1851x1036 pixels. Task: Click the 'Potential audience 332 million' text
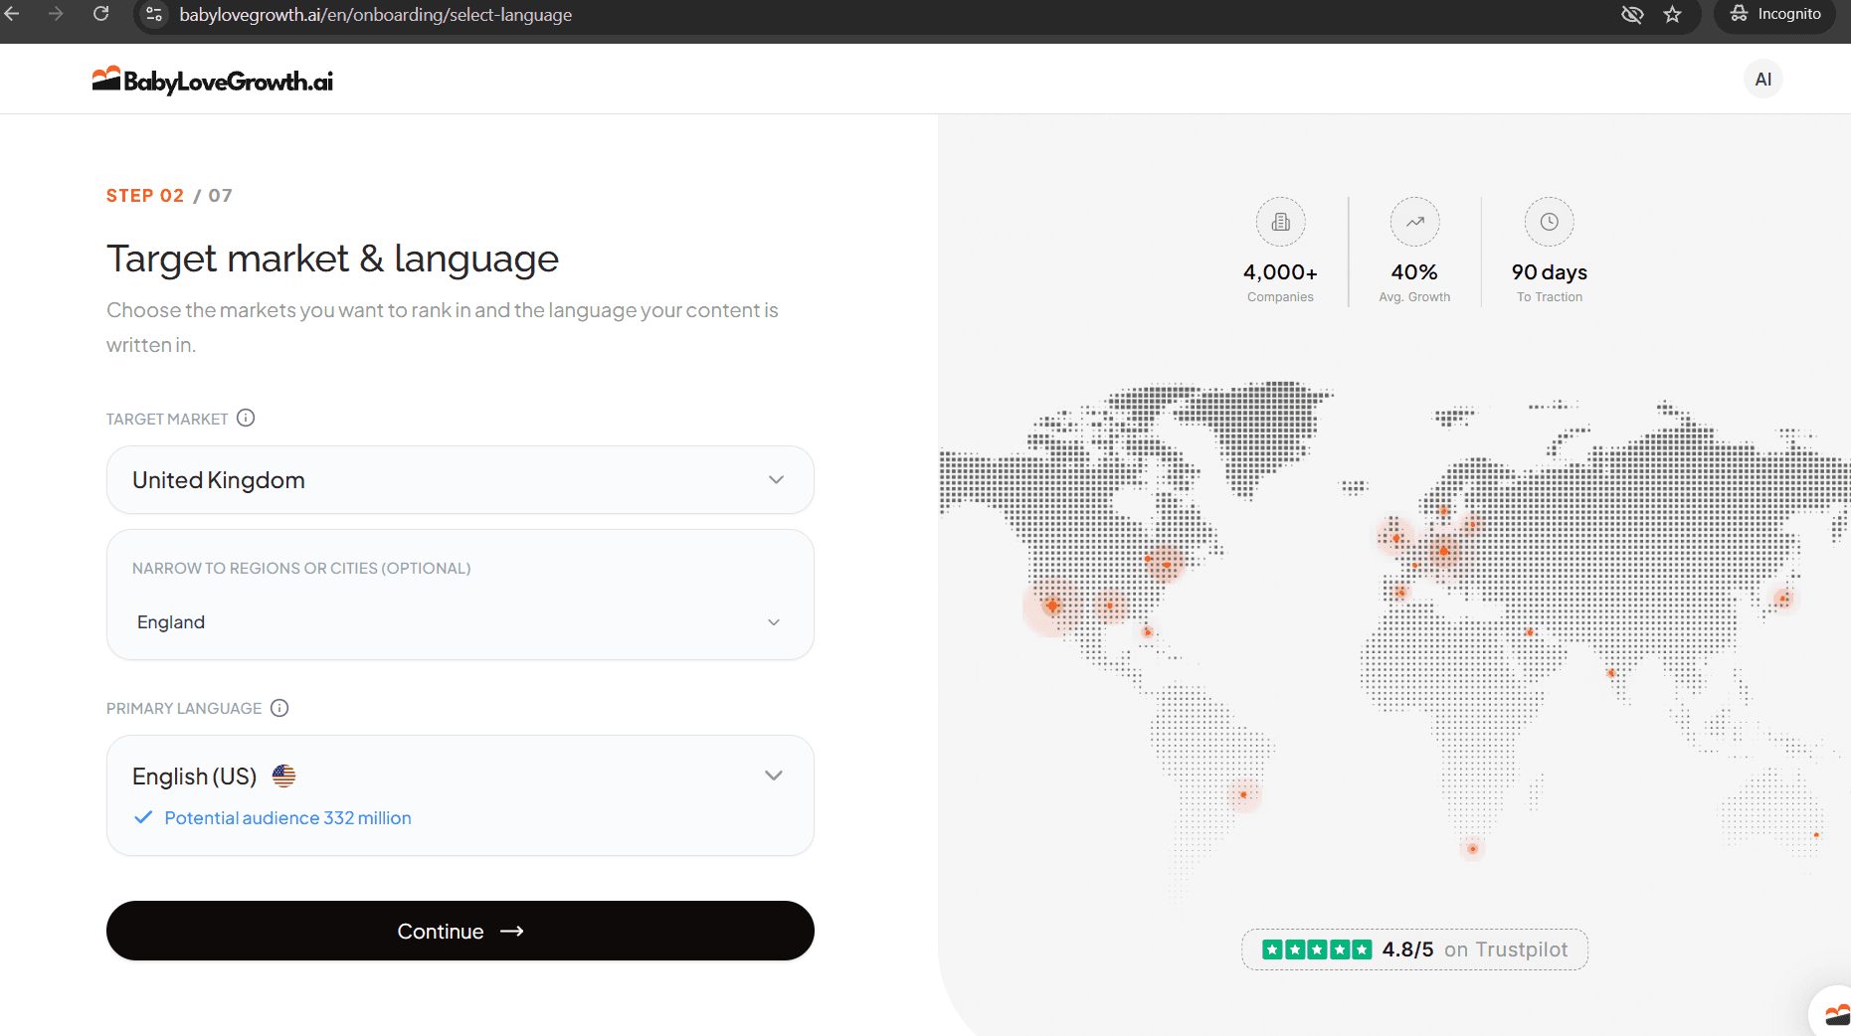(x=287, y=818)
